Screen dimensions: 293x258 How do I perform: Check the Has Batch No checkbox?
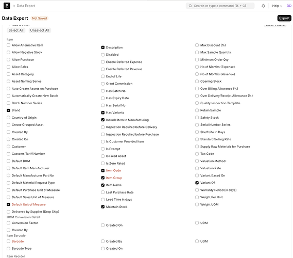coord(103,91)
